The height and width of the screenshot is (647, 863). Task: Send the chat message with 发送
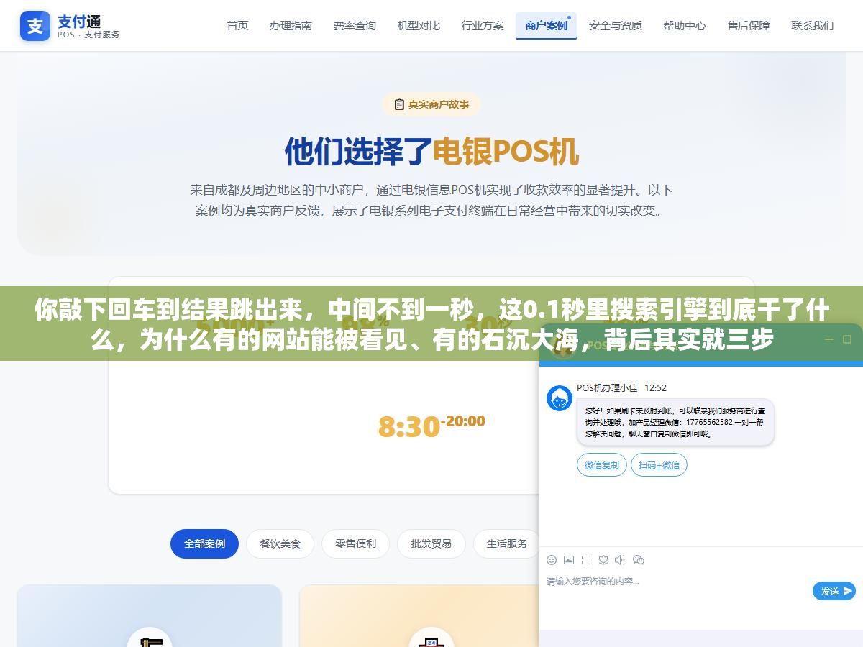tap(834, 591)
